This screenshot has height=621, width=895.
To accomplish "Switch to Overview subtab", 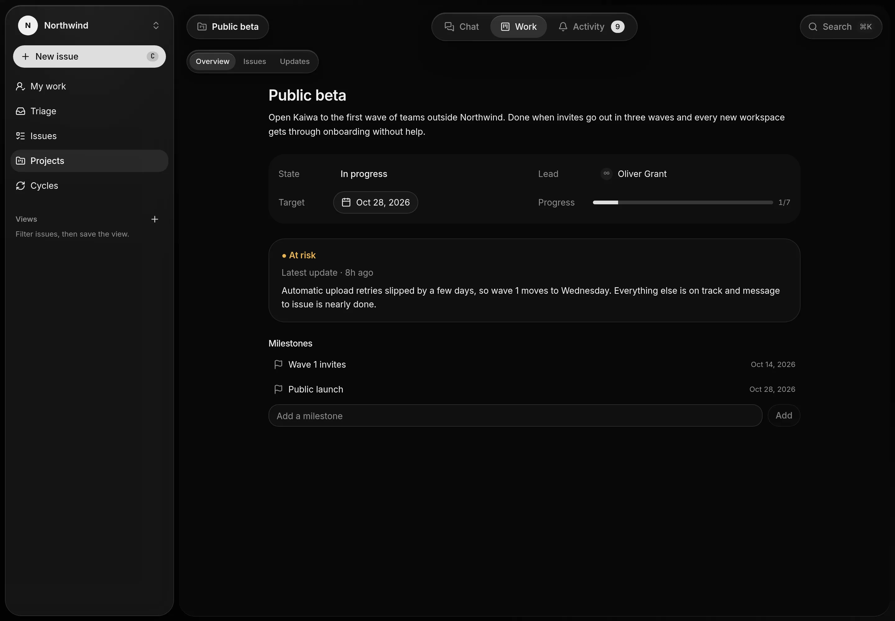I will pos(212,61).
